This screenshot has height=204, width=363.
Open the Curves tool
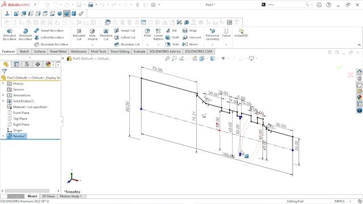click(x=226, y=32)
